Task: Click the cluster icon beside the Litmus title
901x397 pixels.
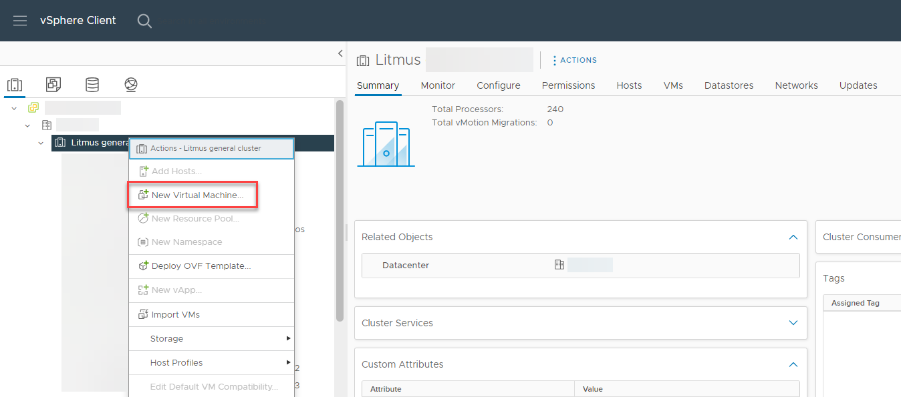Action: coord(363,60)
